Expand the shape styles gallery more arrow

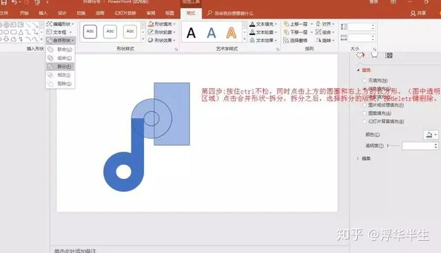click(x=143, y=39)
